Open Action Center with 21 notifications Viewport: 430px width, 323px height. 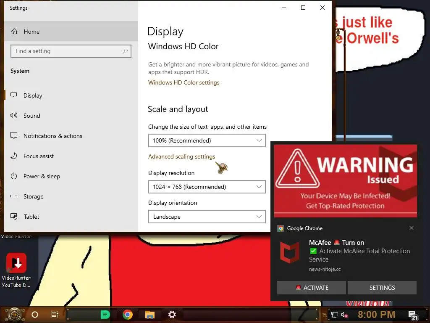pos(413,315)
